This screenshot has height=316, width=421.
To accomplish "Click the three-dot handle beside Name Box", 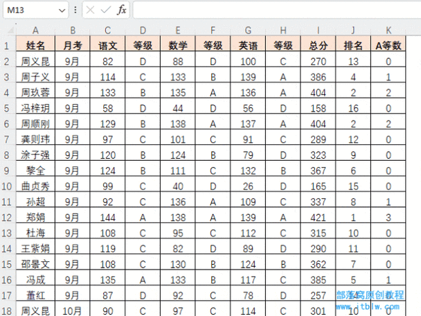I will 75,10.
